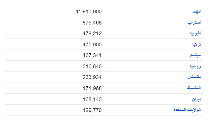
Task: Open the الهند country link
Action: (197, 11)
